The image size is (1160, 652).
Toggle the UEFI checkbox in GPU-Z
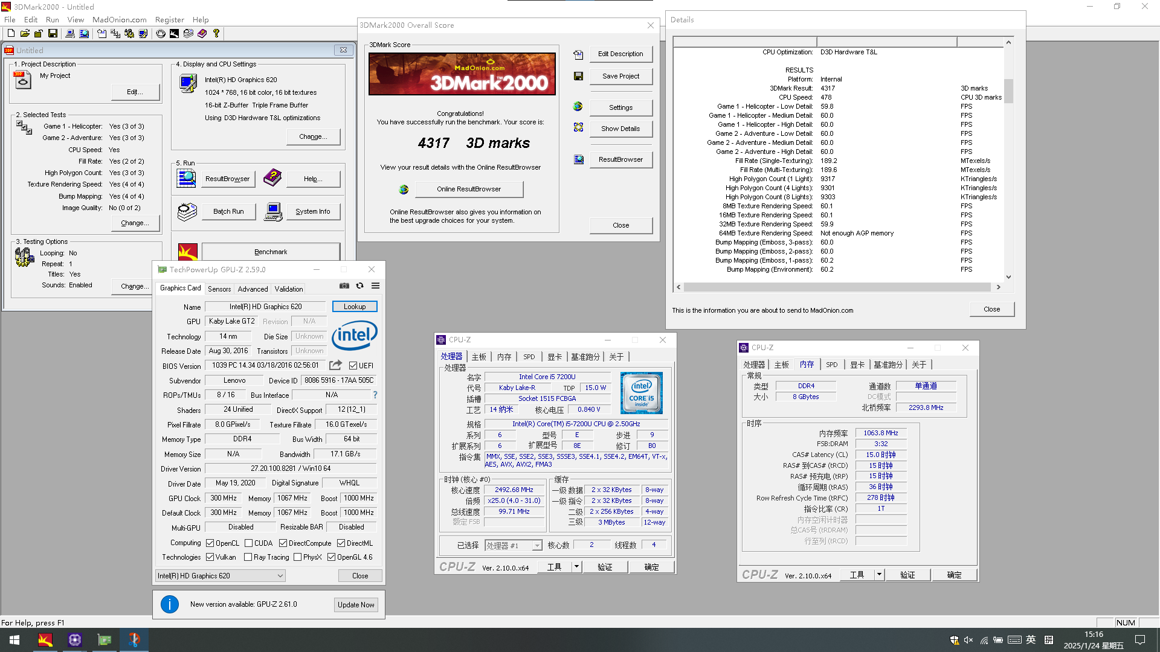(x=353, y=366)
